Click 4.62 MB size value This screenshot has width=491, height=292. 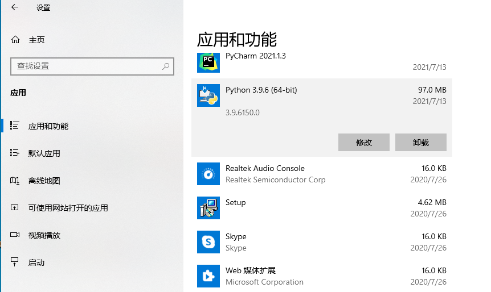click(x=432, y=202)
